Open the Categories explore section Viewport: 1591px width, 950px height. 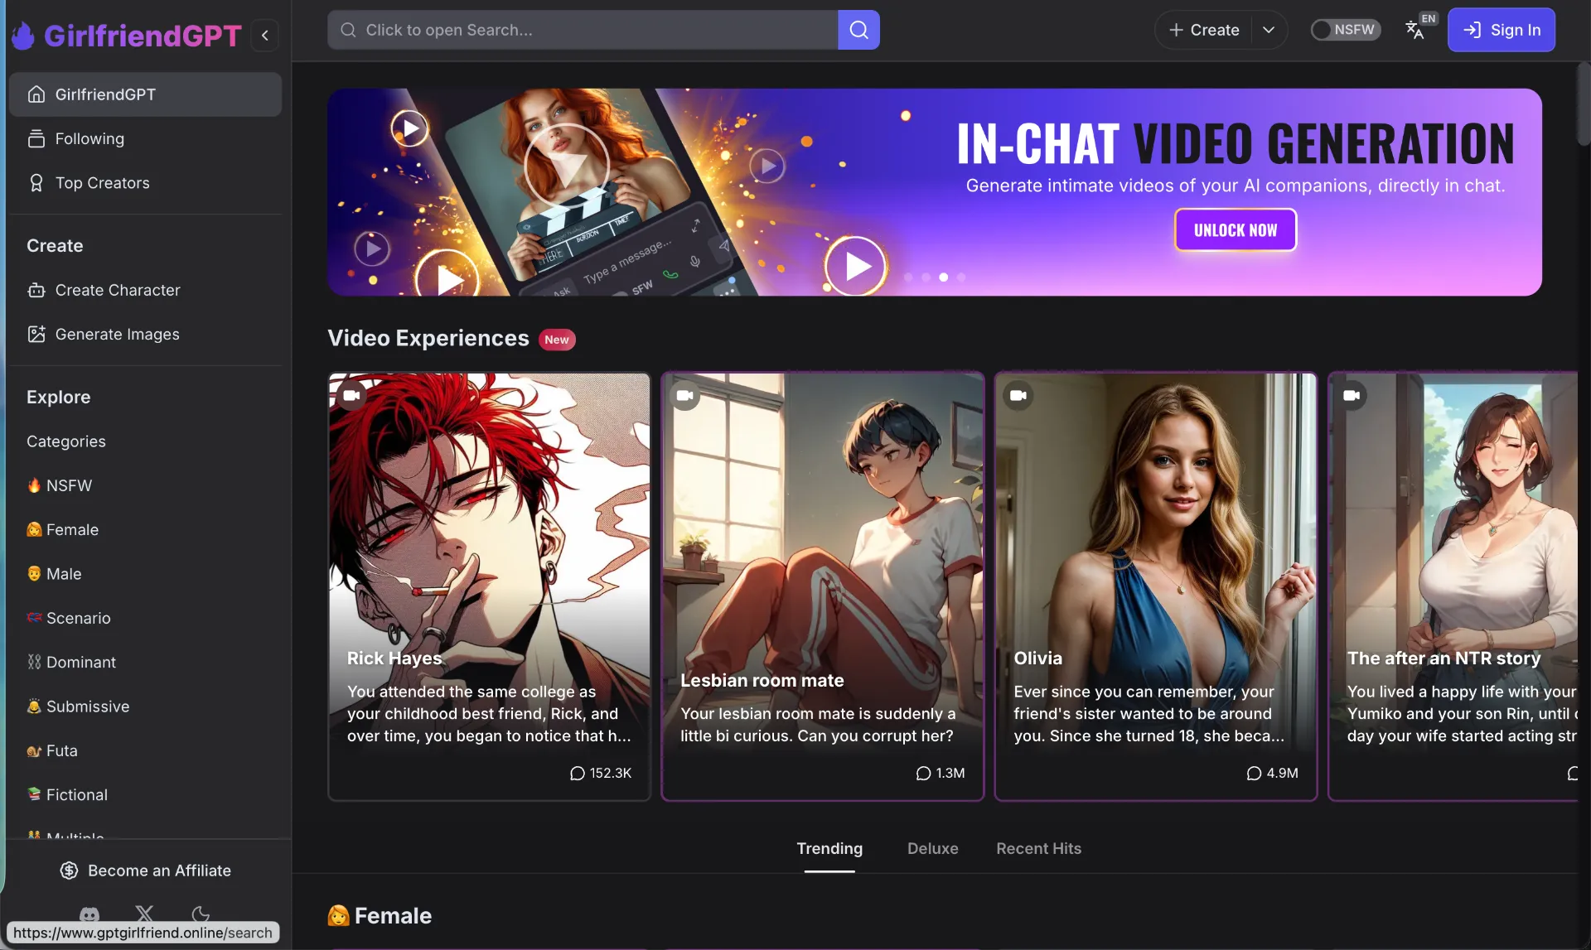pos(66,441)
